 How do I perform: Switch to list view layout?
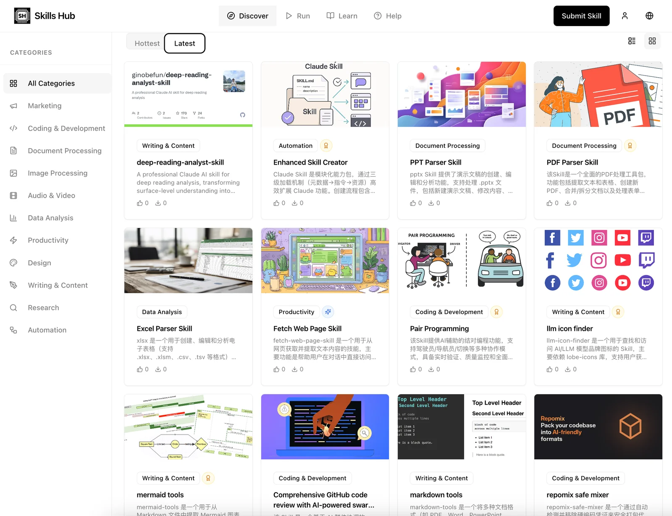coord(632,41)
